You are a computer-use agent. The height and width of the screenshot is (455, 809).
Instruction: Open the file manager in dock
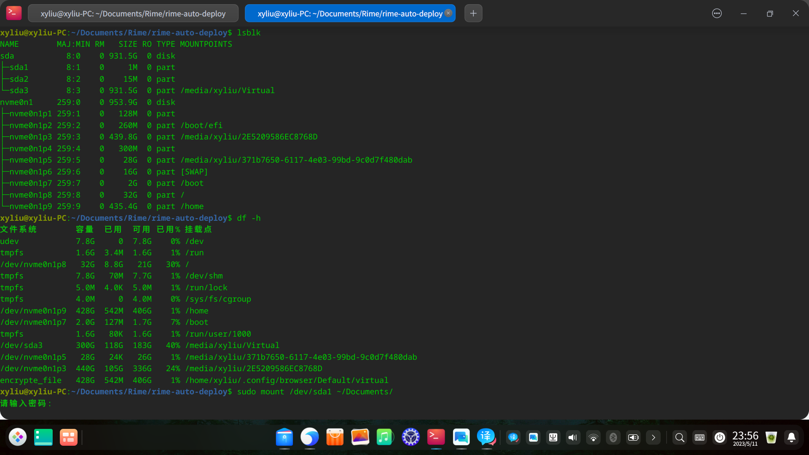(284, 437)
